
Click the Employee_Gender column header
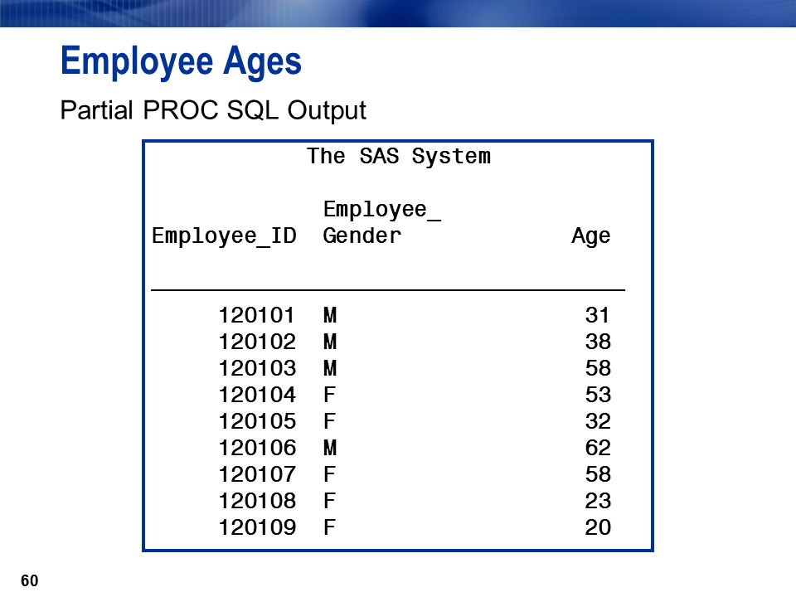(381, 222)
